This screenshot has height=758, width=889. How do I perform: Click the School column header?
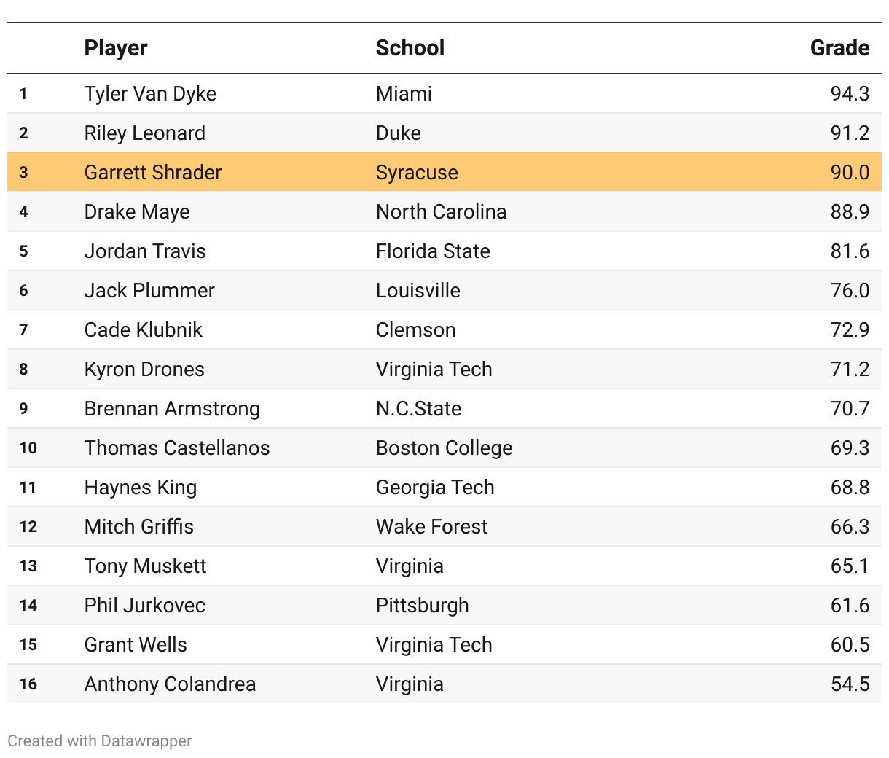tap(410, 48)
